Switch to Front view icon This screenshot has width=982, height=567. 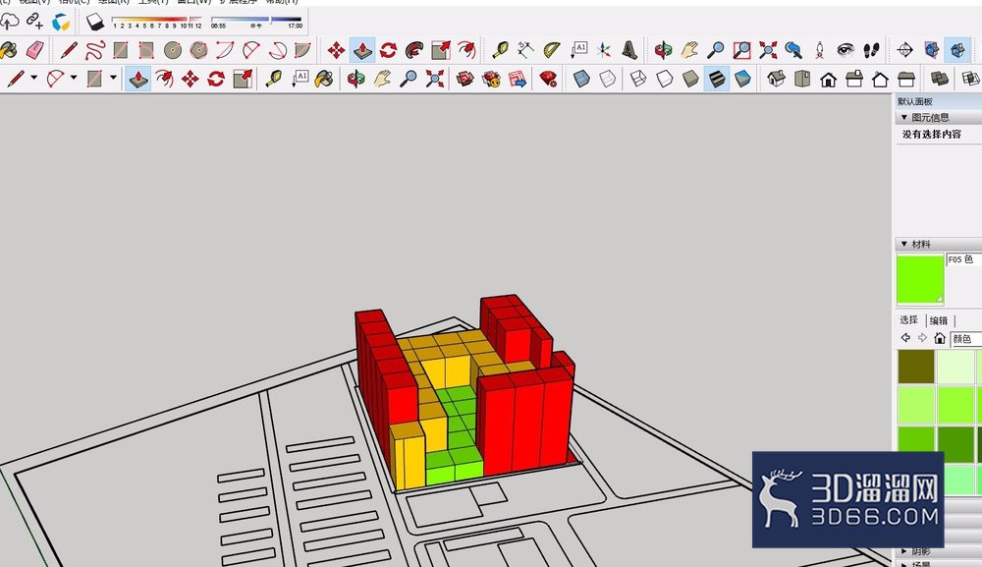pos(829,79)
